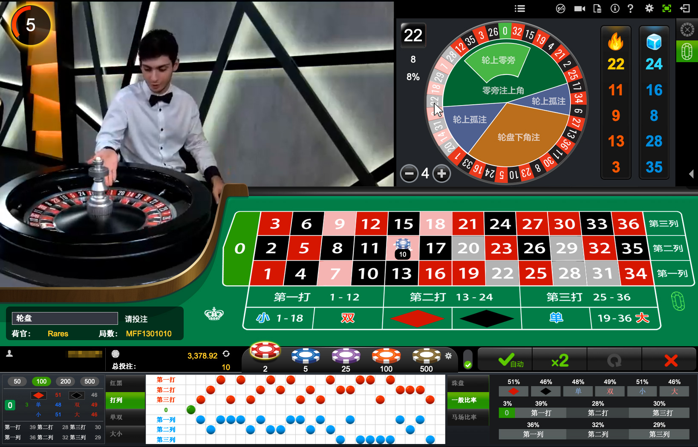Toggle the green fullscreen icon
This screenshot has width=698, height=447.
(666, 9)
